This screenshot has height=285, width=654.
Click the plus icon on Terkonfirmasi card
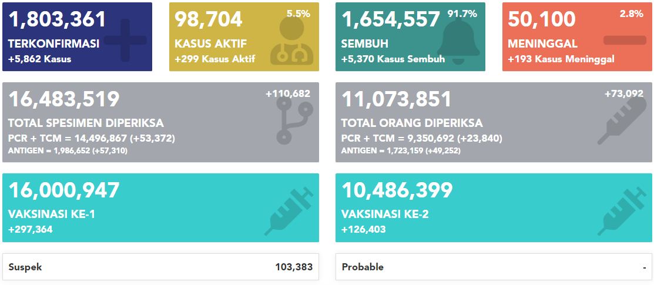(125, 41)
